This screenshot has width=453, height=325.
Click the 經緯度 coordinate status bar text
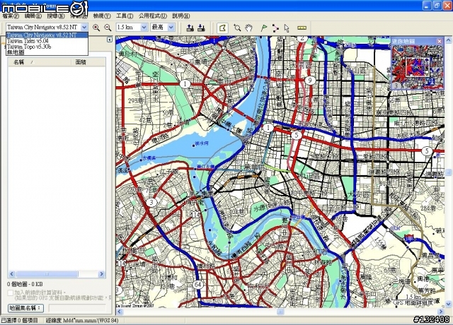click(82, 320)
